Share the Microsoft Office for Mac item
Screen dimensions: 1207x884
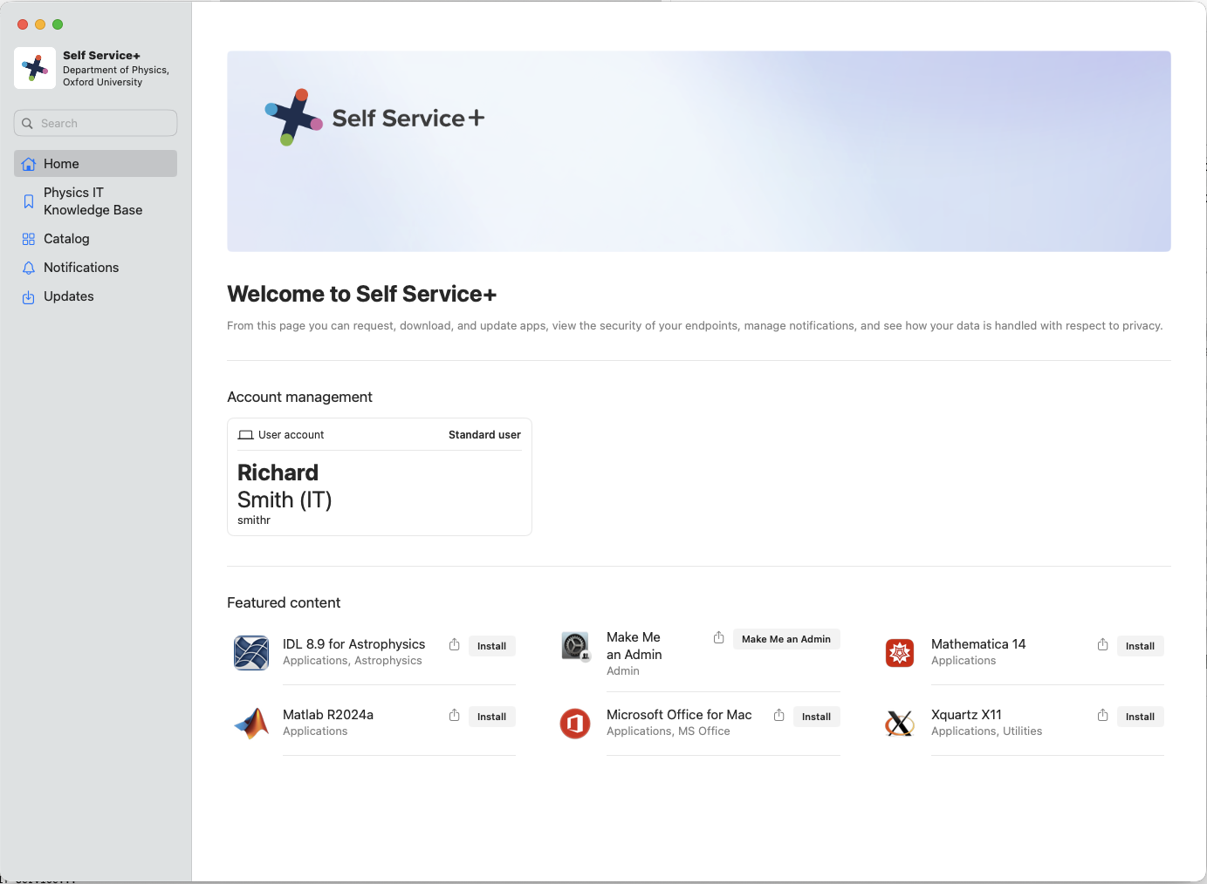[x=778, y=716]
